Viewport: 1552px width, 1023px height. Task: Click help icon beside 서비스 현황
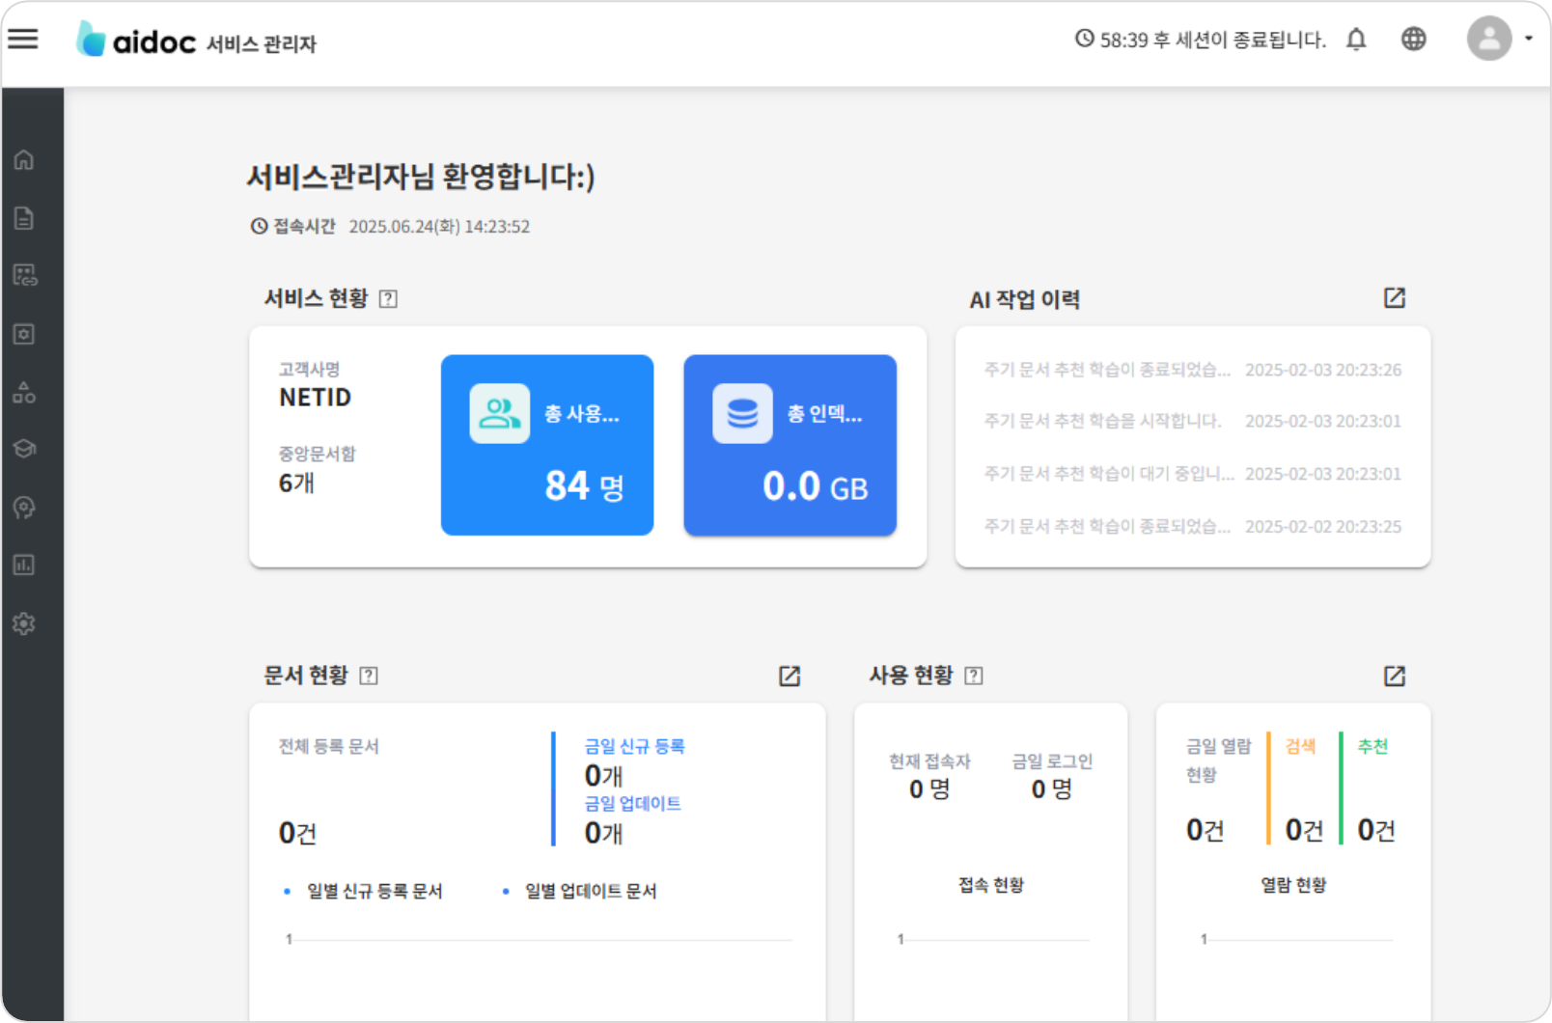tap(388, 299)
